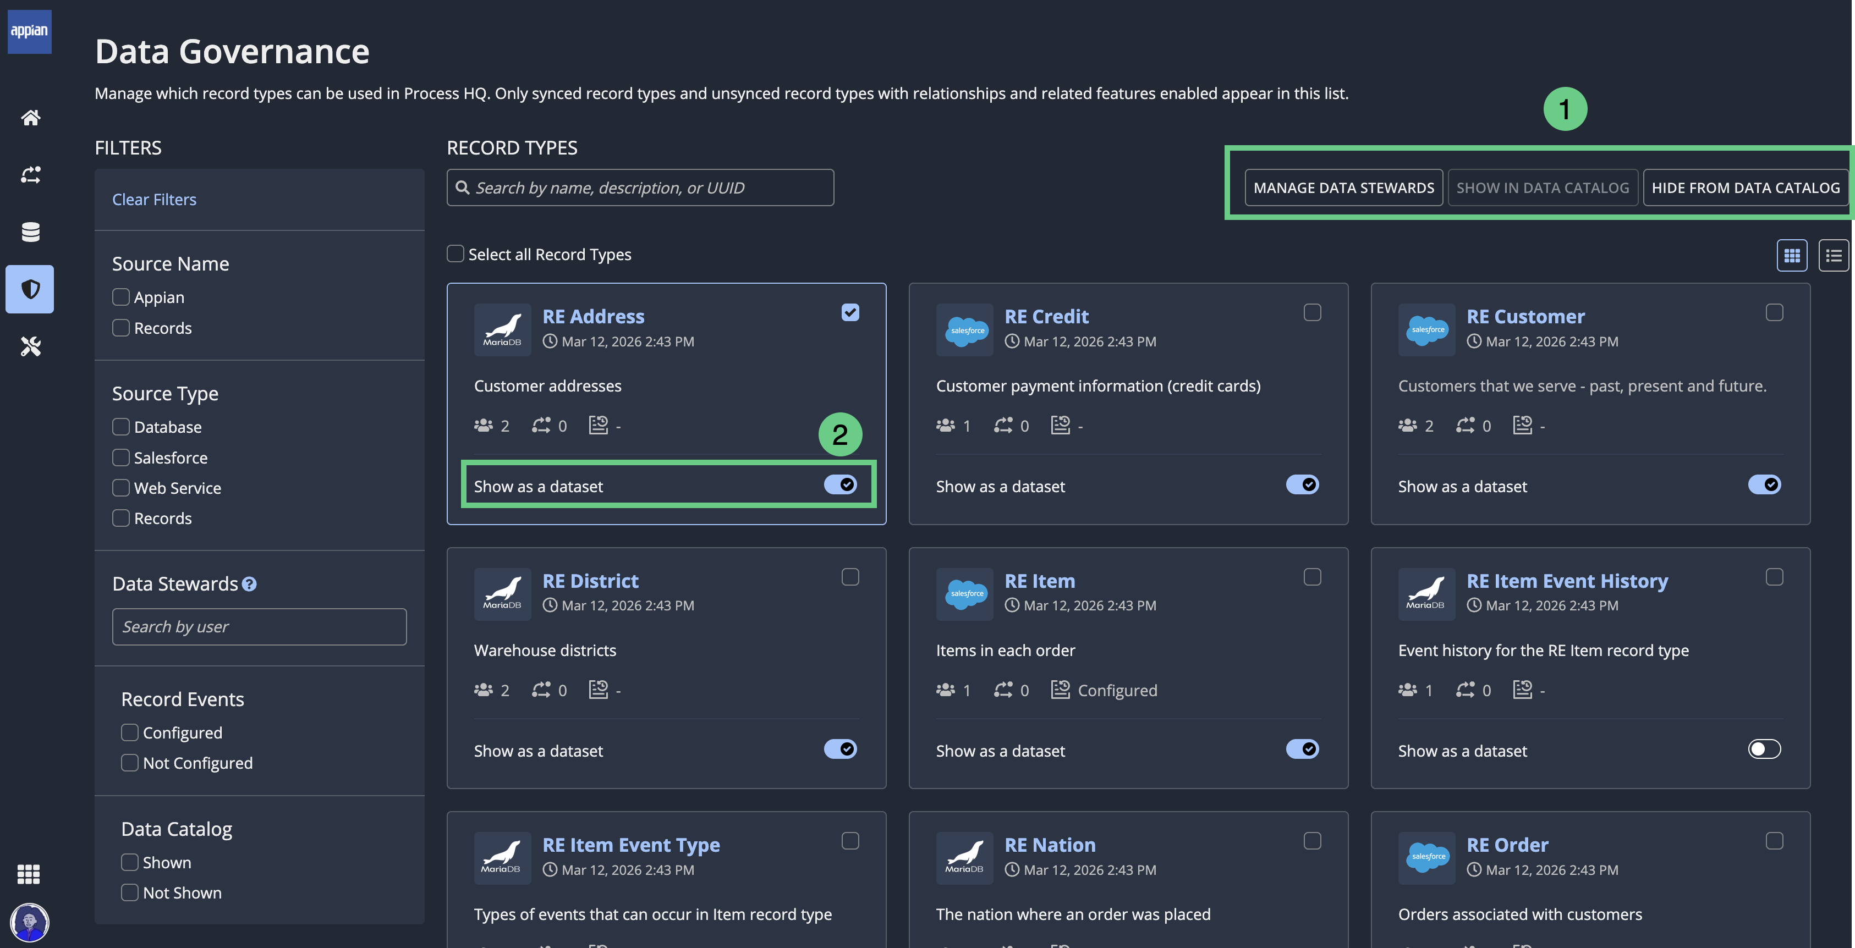Open the app grid navigation icon
The height and width of the screenshot is (948, 1855).
(x=29, y=874)
